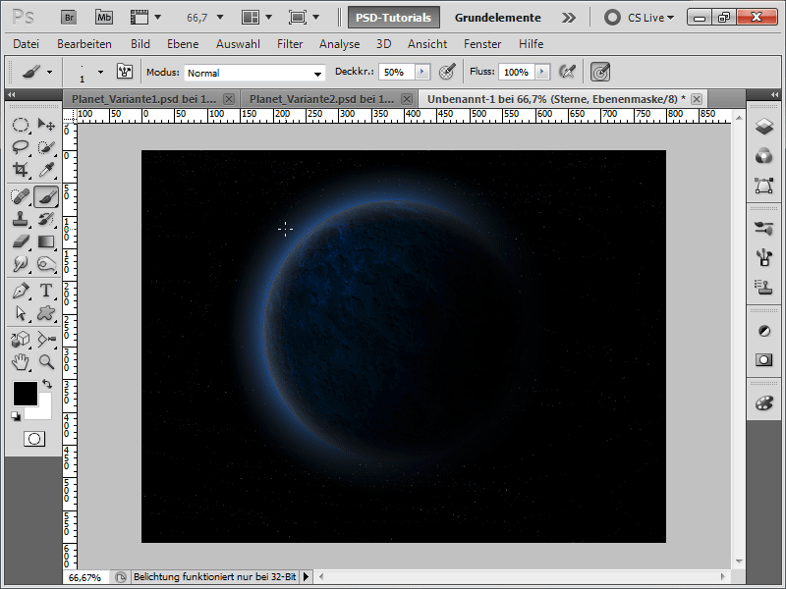Activate the PSD-Tutorials workspace button
This screenshot has height=589, width=786.
coord(394,18)
